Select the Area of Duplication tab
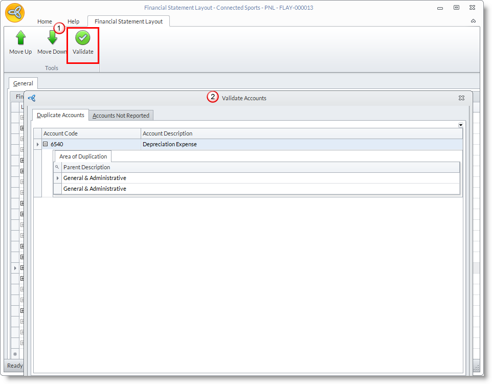This screenshot has width=492, height=384. 83,156
